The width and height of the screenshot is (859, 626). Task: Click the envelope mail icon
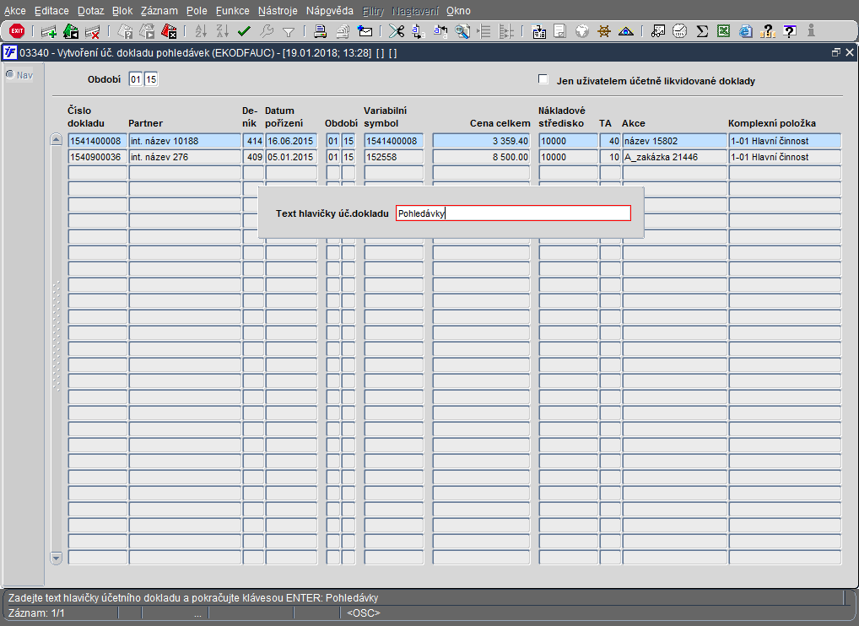(x=365, y=31)
